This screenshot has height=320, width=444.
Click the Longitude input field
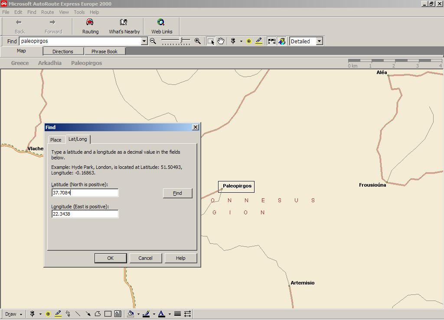(x=85, y=214)
